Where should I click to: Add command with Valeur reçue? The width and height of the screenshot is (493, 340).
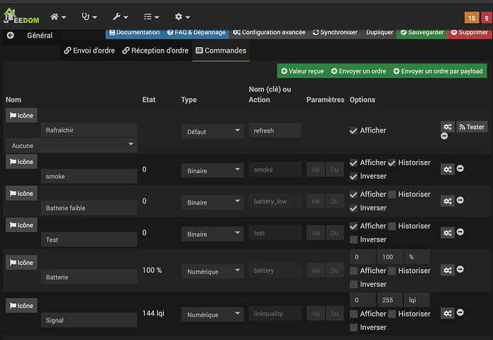click(302, 71)
